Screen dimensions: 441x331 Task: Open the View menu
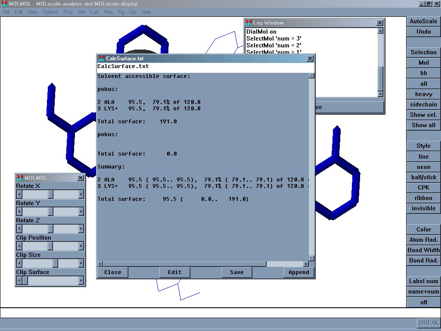point(32,12)
